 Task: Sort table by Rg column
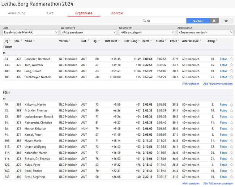7,41
